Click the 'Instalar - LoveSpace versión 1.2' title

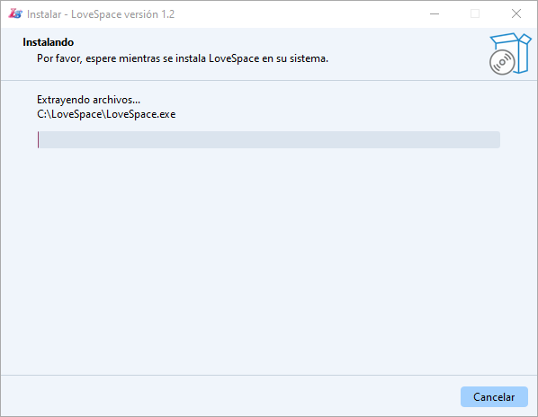pyautogui.click(x=101, y=14)
